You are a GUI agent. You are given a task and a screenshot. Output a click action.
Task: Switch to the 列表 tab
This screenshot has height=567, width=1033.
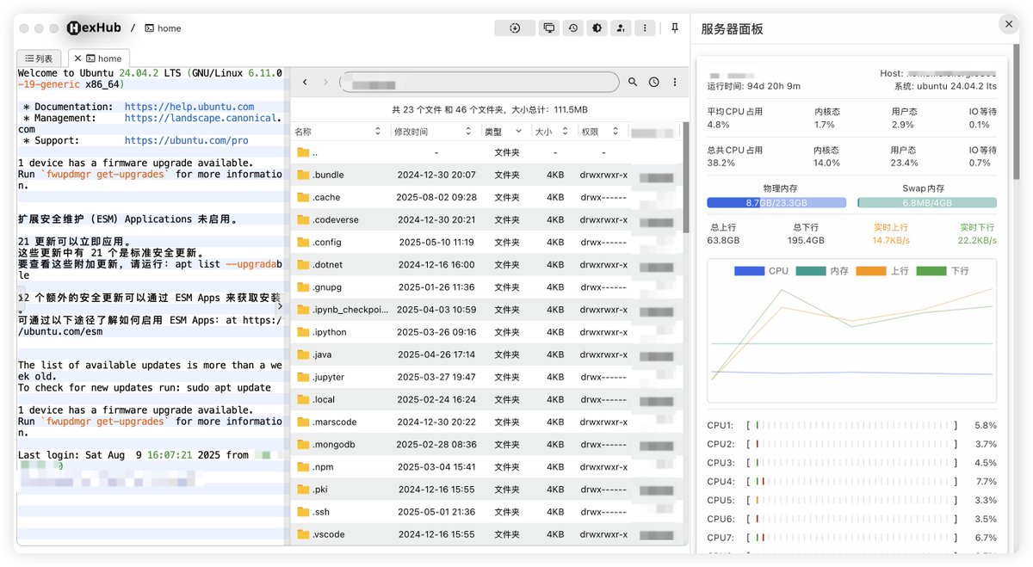click(x=38, y=57)
